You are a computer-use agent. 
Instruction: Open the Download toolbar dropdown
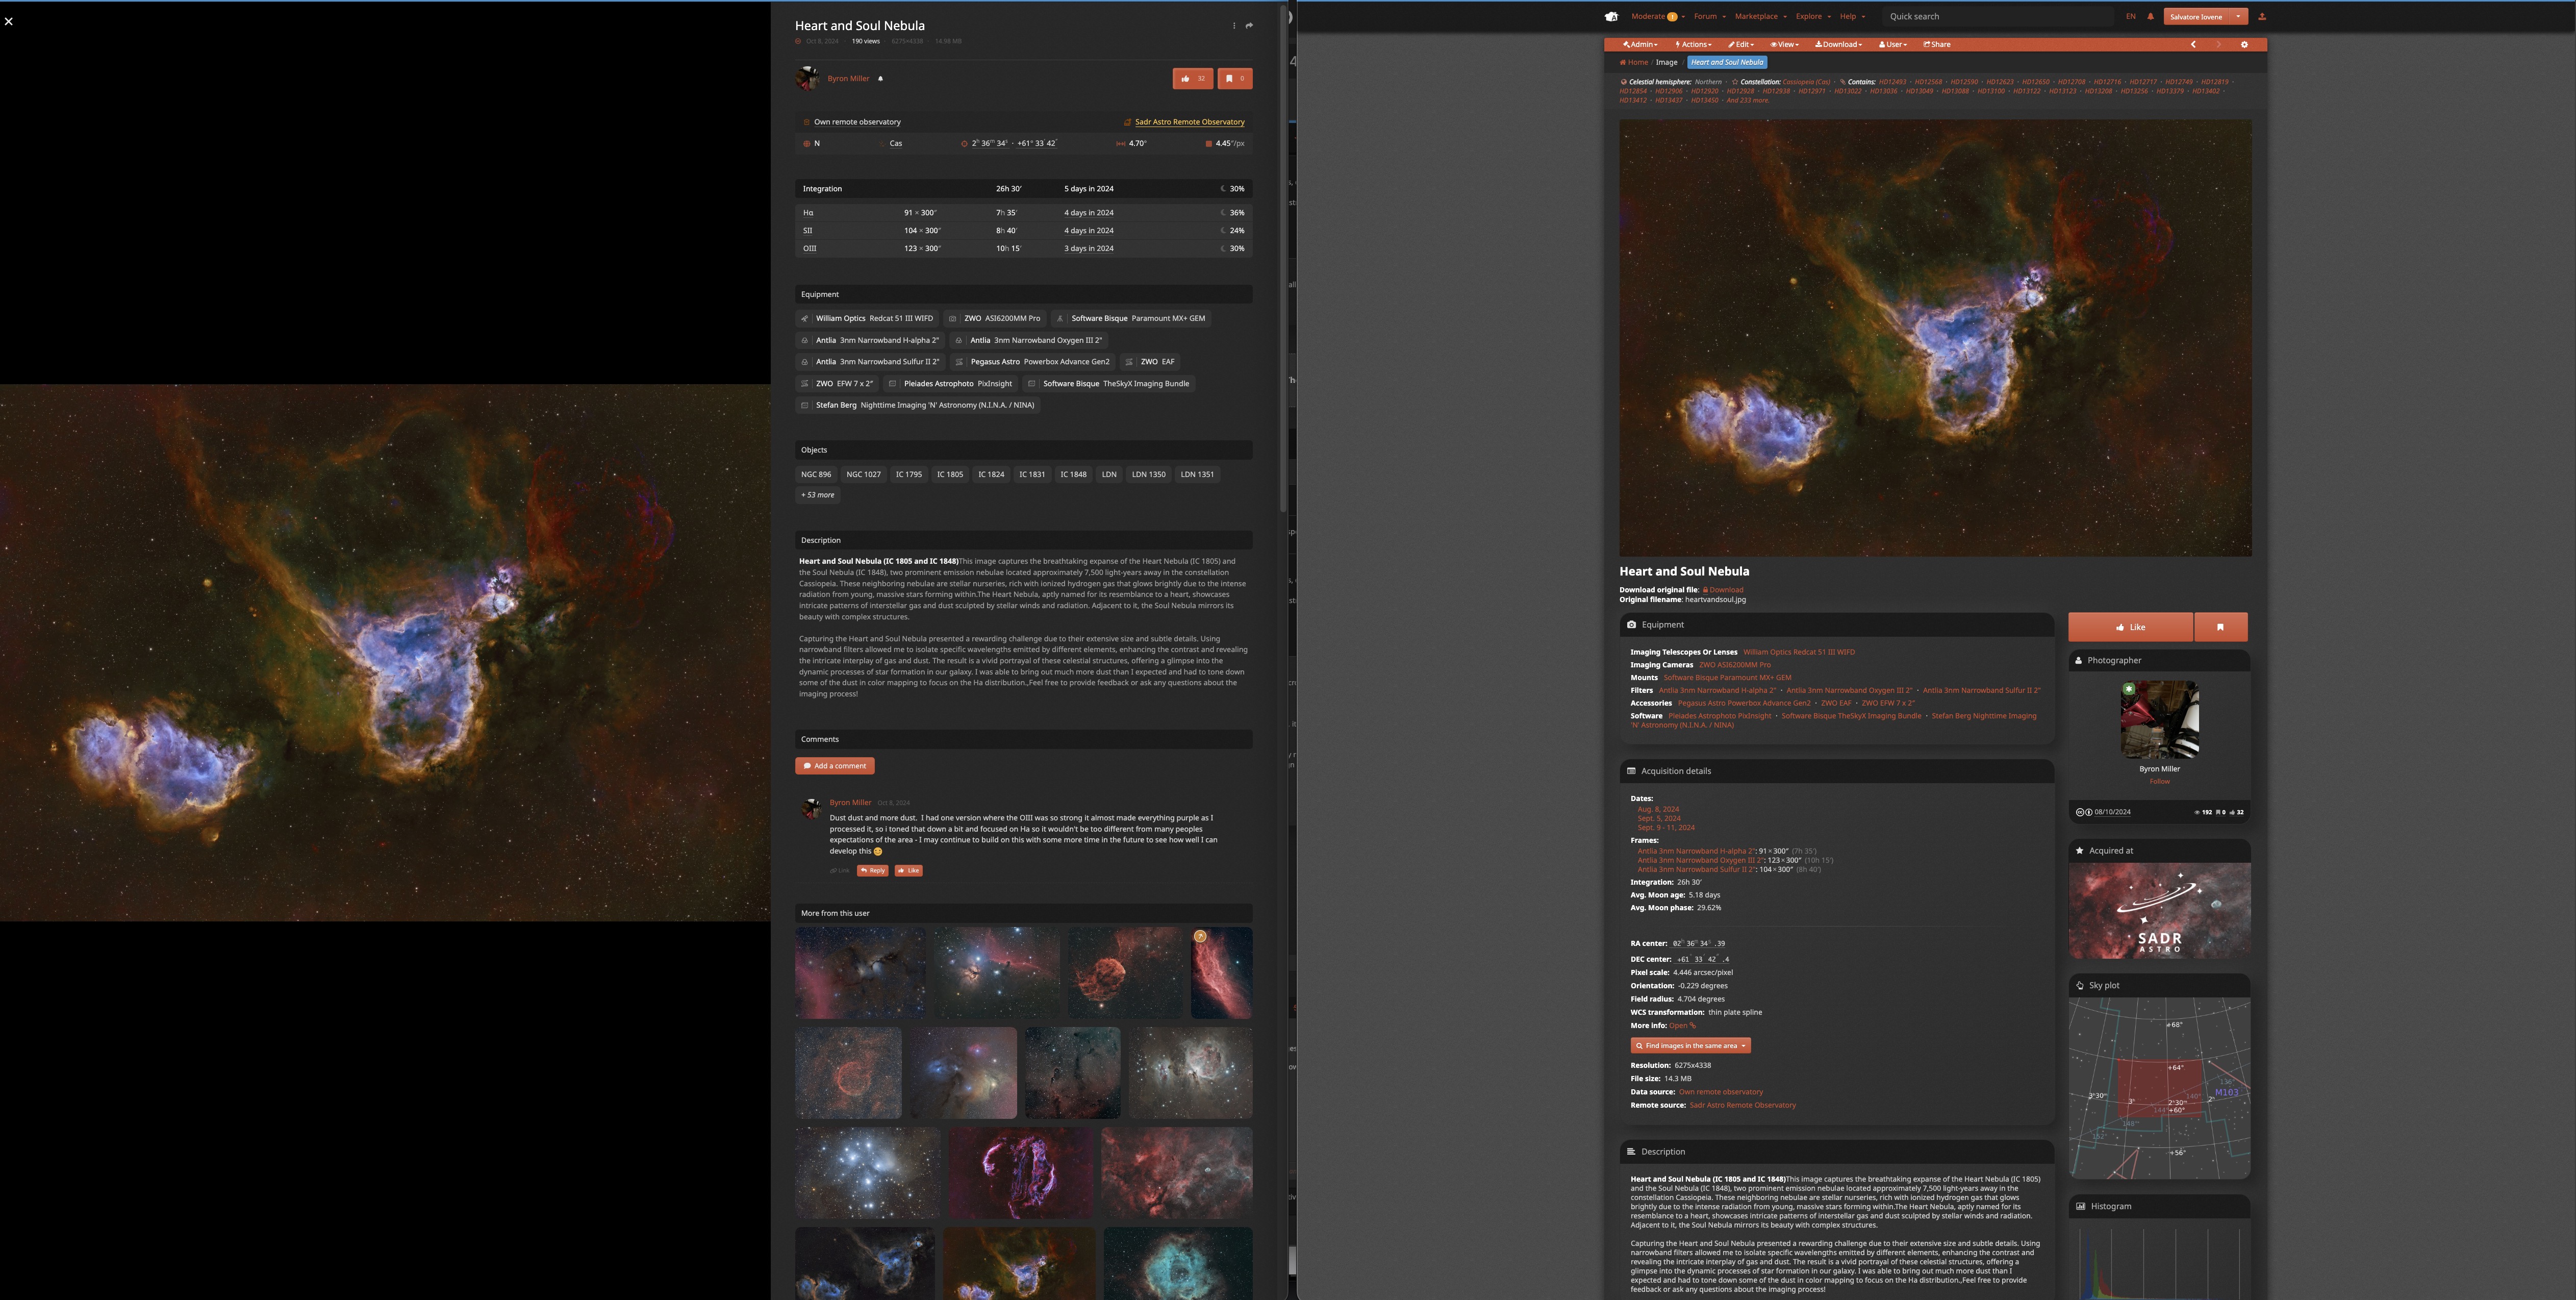[x=1839, y=44]
